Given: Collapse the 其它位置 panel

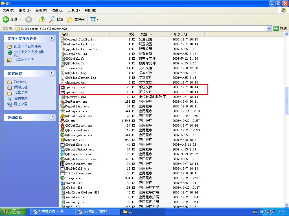Looking at the screenshot, I should pos(52,73).
